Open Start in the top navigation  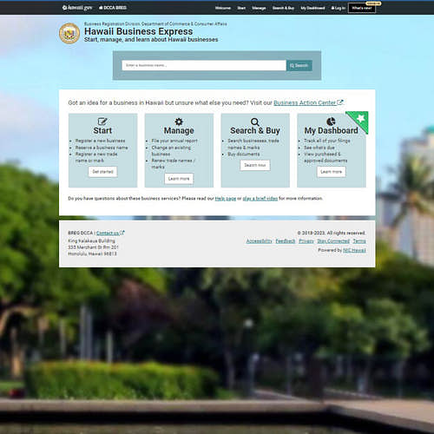(241, 8)
